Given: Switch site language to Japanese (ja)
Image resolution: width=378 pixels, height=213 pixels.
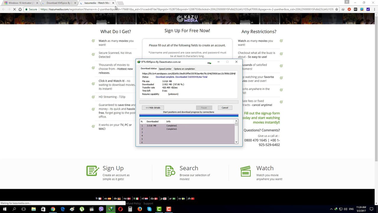Looking at the screenshot, I should pyautogui.click(x=163, y=199).
